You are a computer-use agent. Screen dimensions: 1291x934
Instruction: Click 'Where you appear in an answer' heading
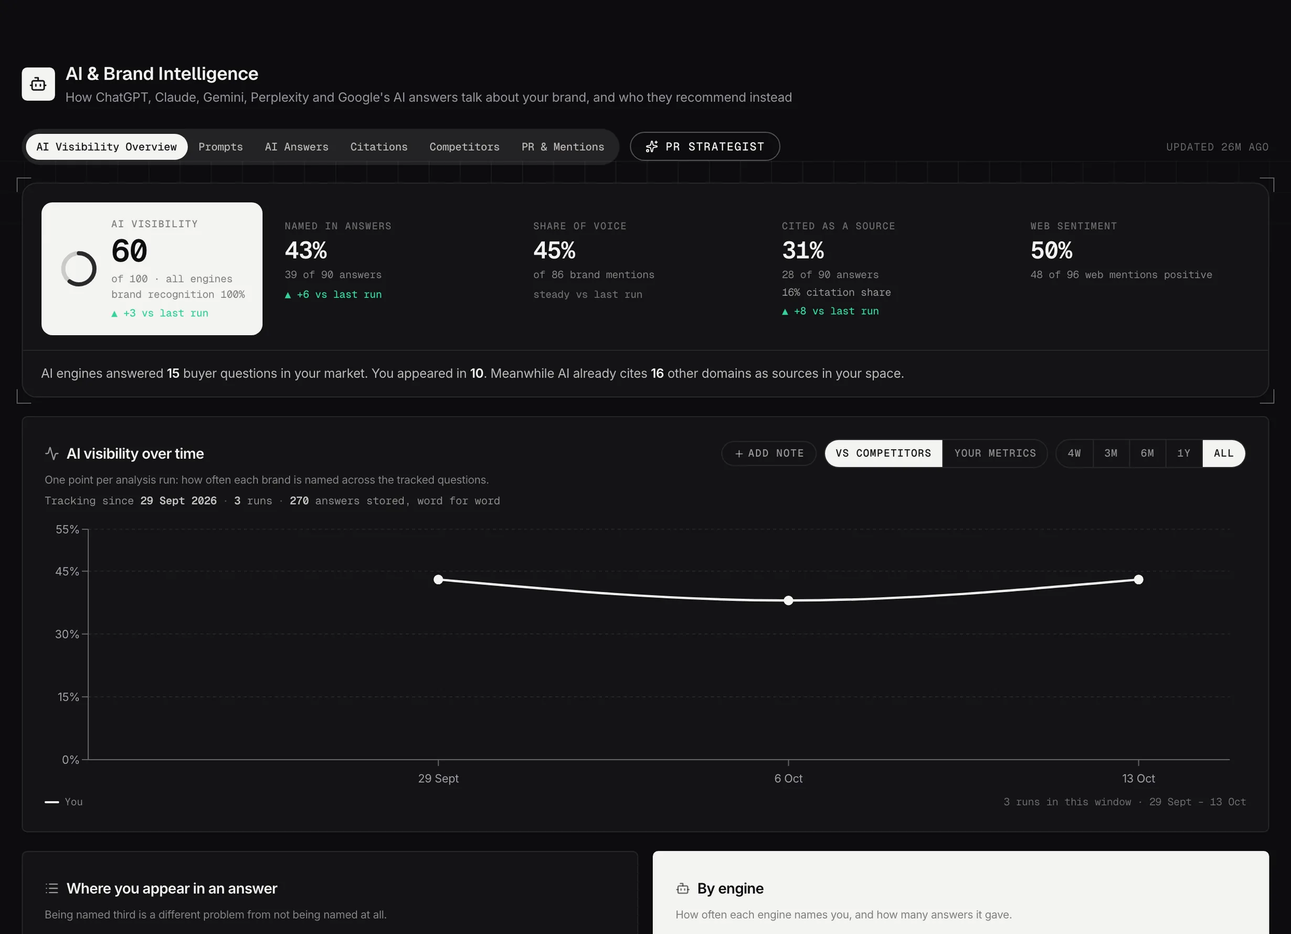pos(172,888)
